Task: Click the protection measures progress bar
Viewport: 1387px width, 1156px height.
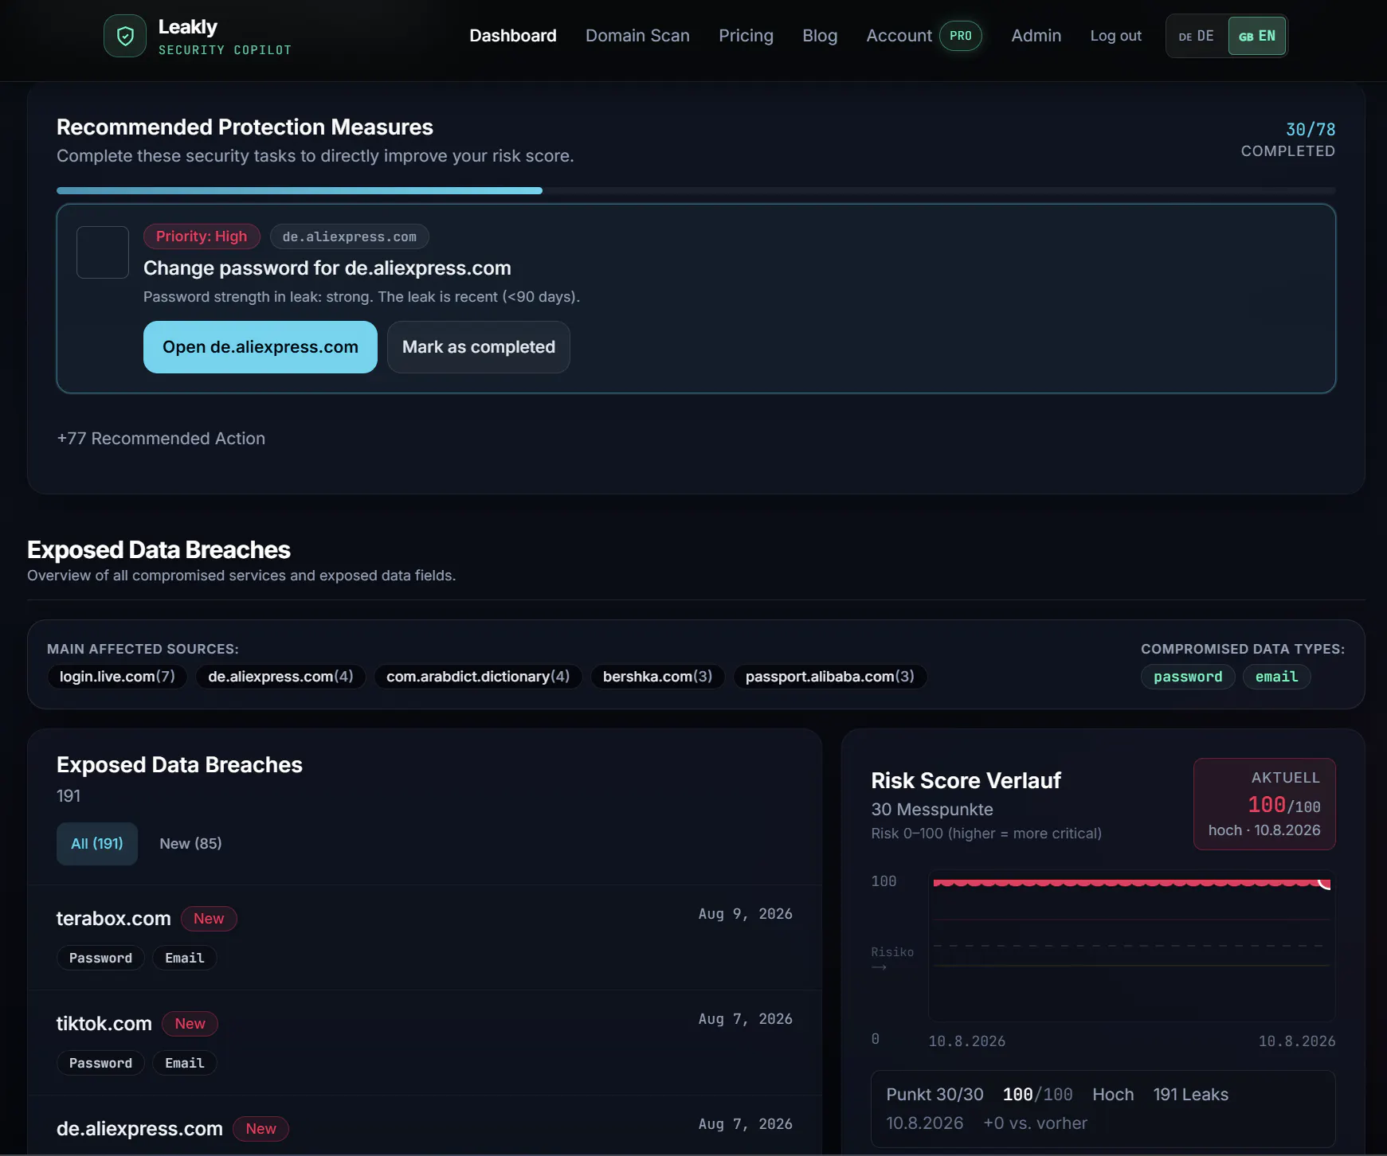Action: click(x=696, y=191)
